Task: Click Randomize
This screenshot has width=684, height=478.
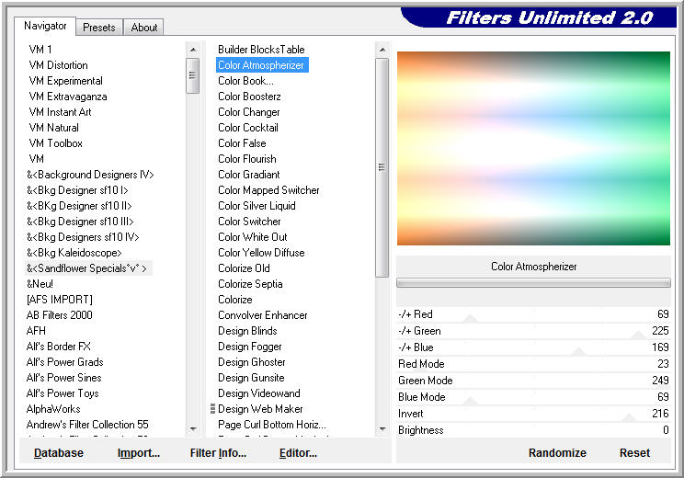Action: pos(557,452)
